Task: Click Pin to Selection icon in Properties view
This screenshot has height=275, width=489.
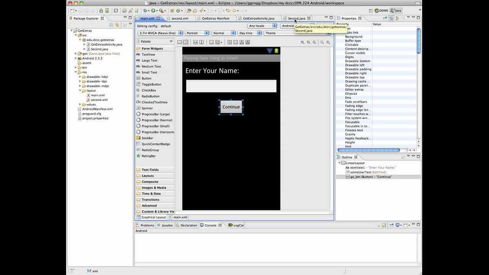Action: coord(385,18)
